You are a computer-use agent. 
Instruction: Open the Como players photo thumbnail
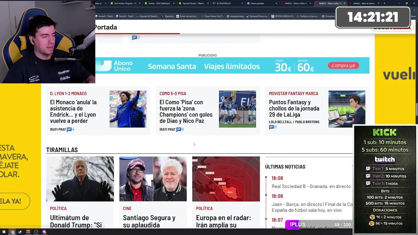237,109
